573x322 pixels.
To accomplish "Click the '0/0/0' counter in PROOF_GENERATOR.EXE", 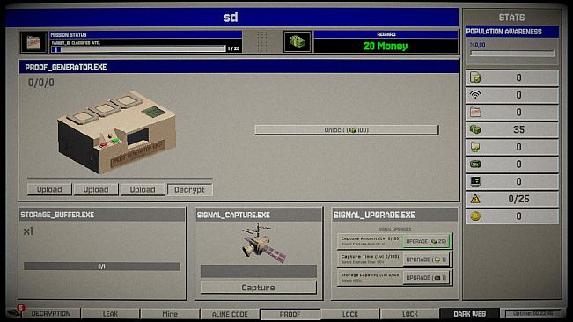I will (x=41, y=83).
